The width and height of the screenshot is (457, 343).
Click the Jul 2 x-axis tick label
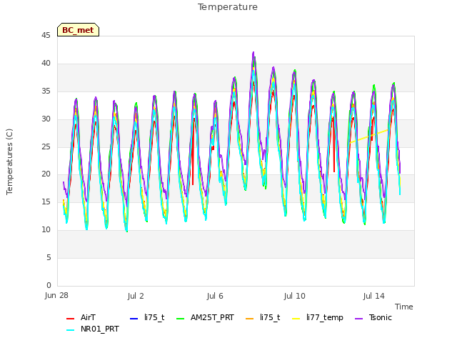136,296
